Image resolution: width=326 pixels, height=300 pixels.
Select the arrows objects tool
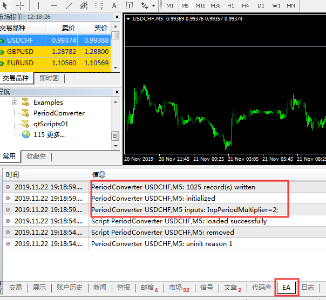tap(144, 5)
